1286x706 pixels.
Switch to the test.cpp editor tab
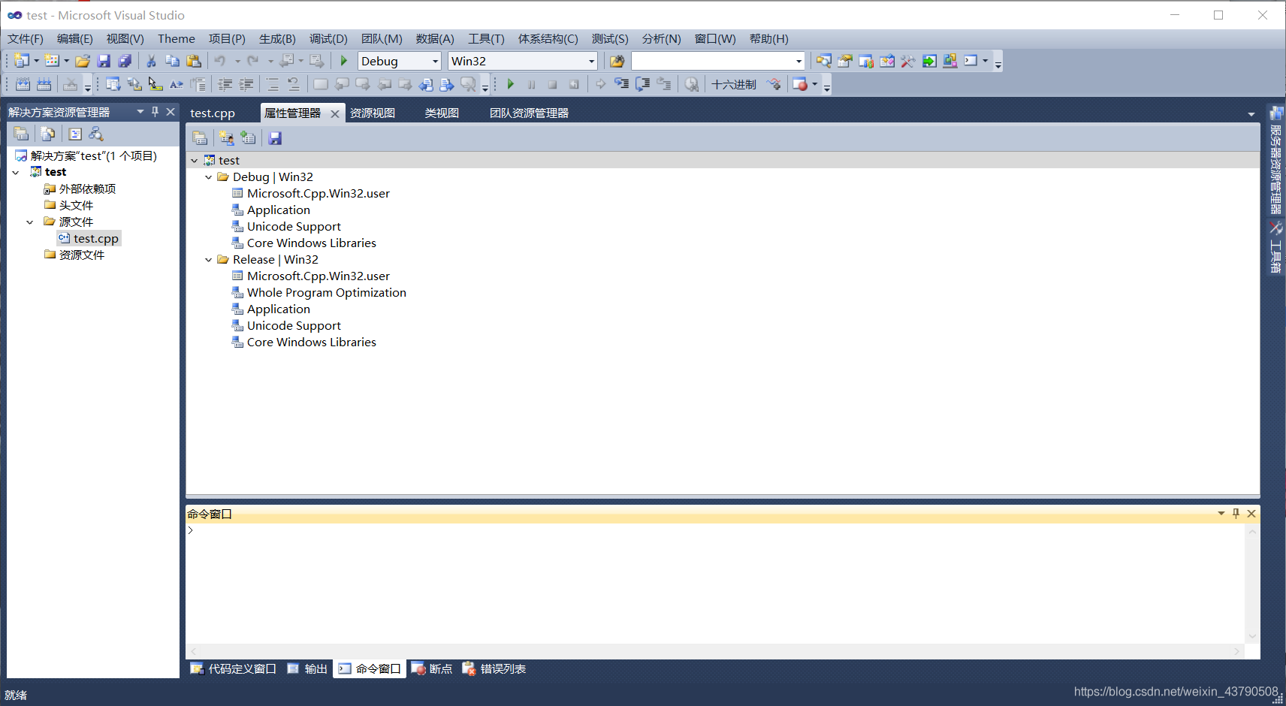point(213,113)
